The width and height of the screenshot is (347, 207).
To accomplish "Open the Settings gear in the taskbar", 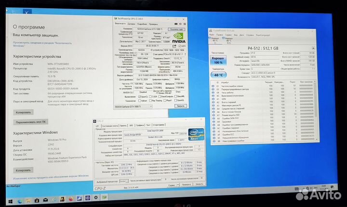I will pos(96,197).
